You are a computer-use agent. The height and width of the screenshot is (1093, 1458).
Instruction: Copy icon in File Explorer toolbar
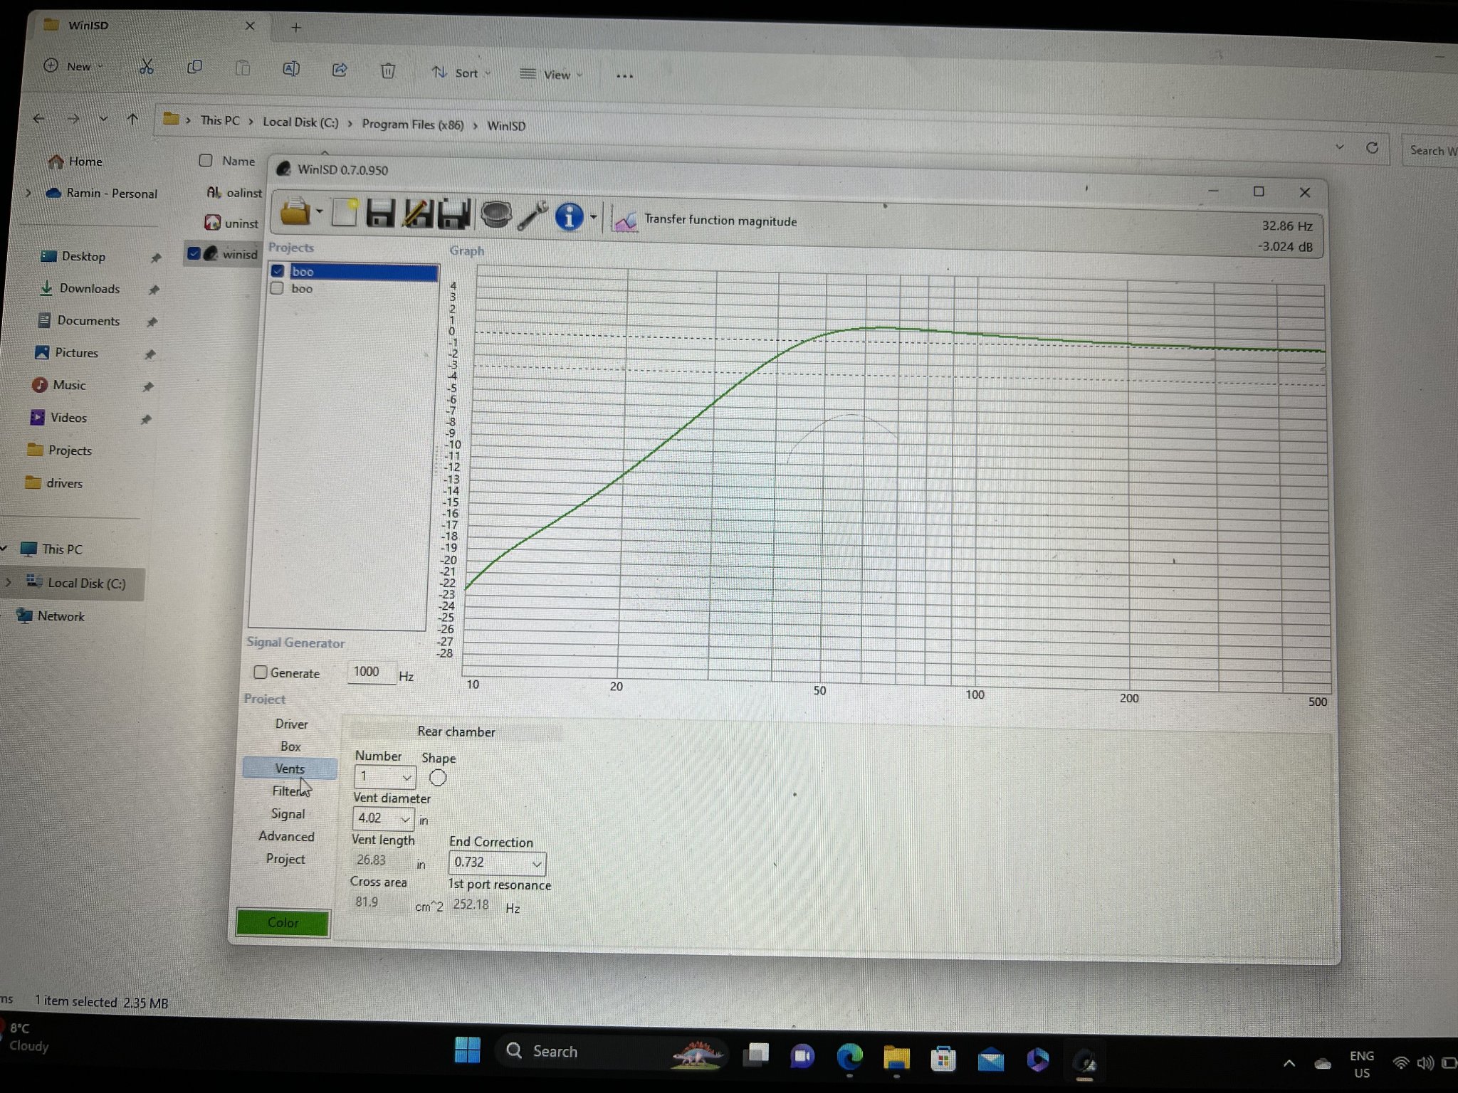(194, 67)
